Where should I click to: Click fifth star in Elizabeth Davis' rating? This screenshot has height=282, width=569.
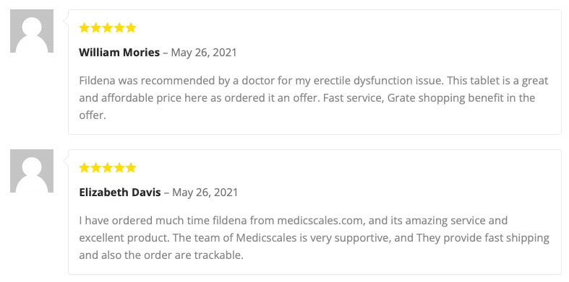[x=131, y=167]
